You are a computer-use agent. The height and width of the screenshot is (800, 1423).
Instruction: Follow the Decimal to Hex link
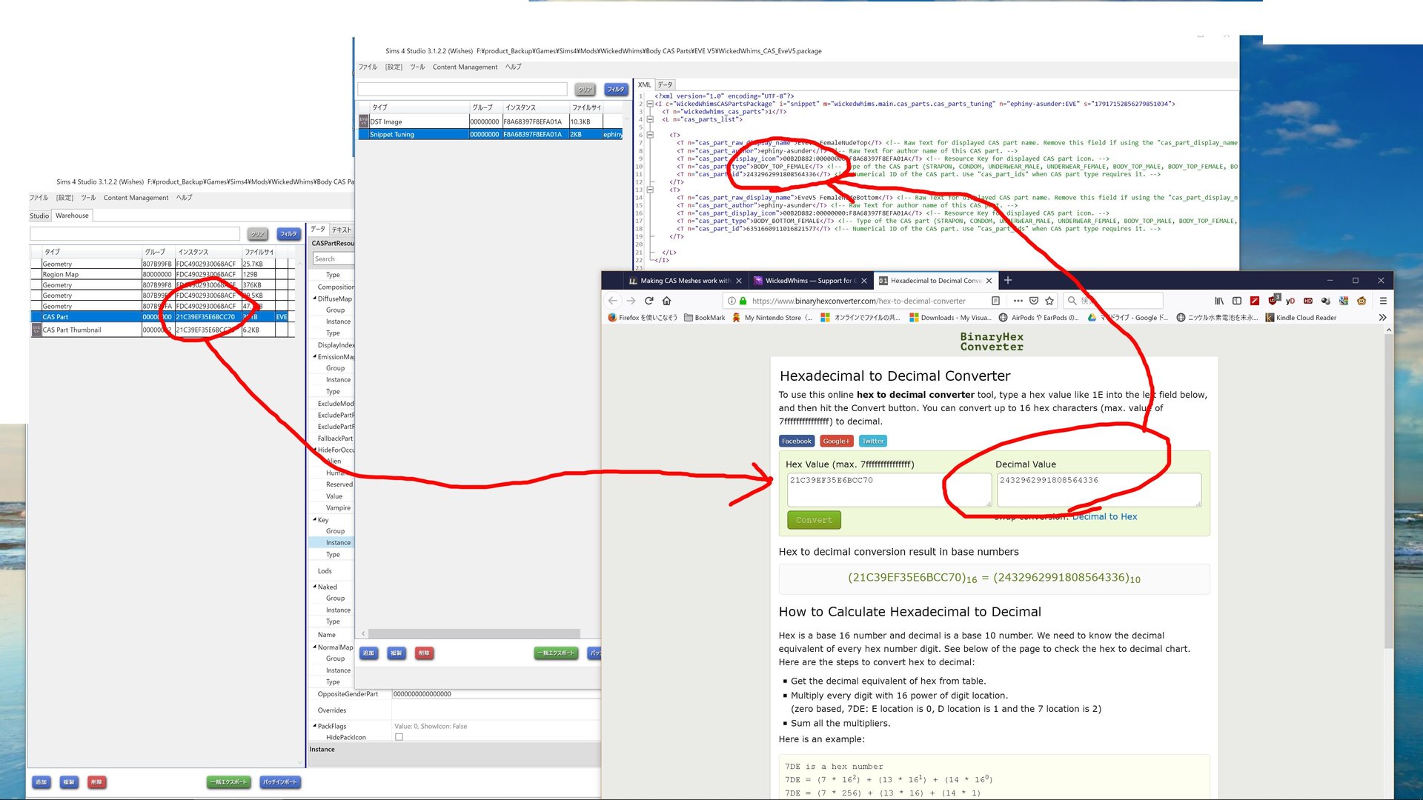(x=1104, y=516)
